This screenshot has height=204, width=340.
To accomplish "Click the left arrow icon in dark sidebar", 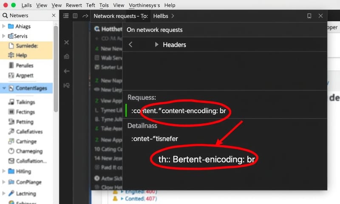I will click(x=67, y=71).
